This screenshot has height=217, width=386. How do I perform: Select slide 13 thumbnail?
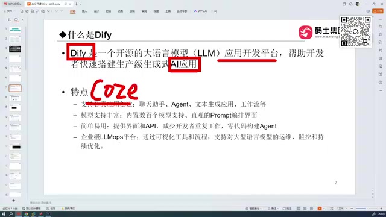click(15, 147)
